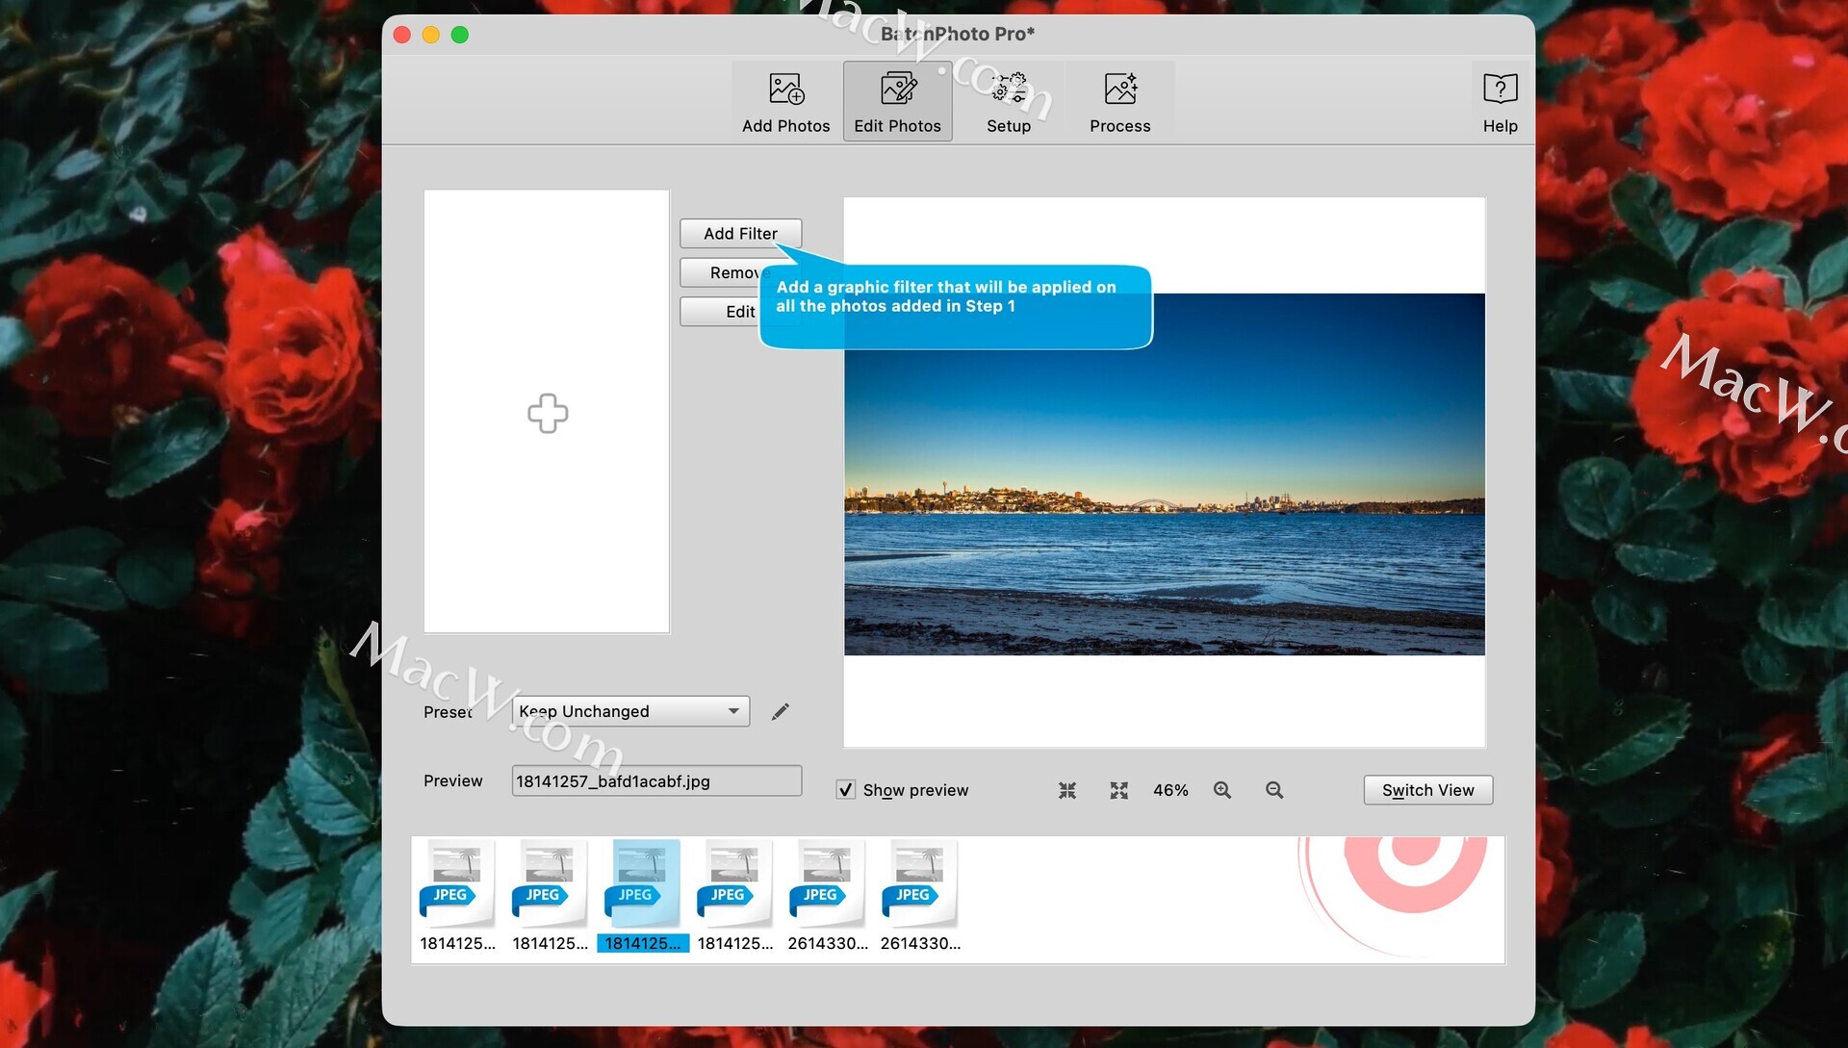Click the zoom out magnifier
Screen dimensions: 1848x1048
[x=1273, y=790]
